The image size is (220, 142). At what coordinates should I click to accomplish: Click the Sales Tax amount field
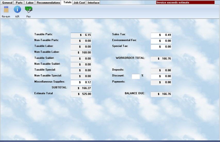[161, 35]
